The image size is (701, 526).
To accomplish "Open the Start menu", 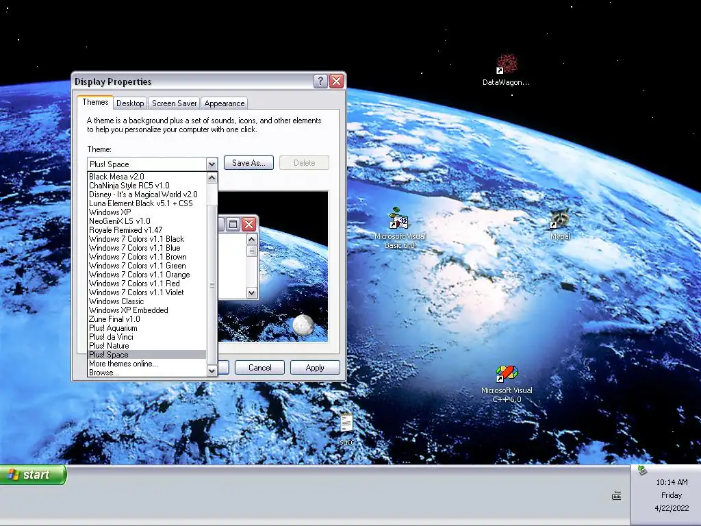I will [33, 475].
